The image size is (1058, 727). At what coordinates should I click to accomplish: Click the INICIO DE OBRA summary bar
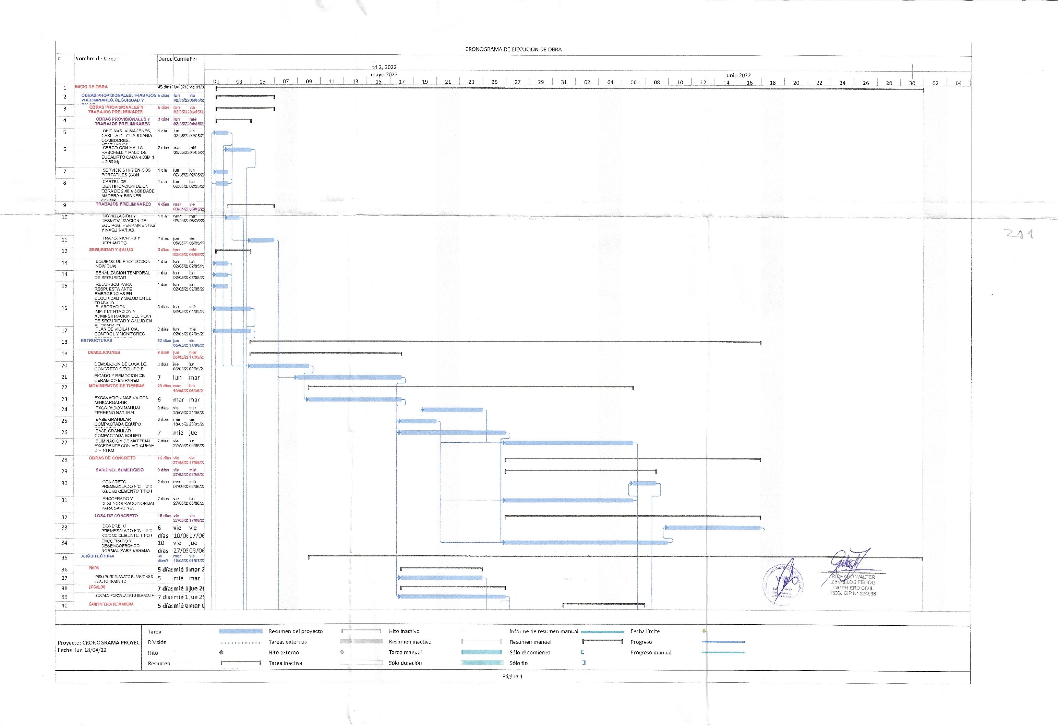(570, 89)
